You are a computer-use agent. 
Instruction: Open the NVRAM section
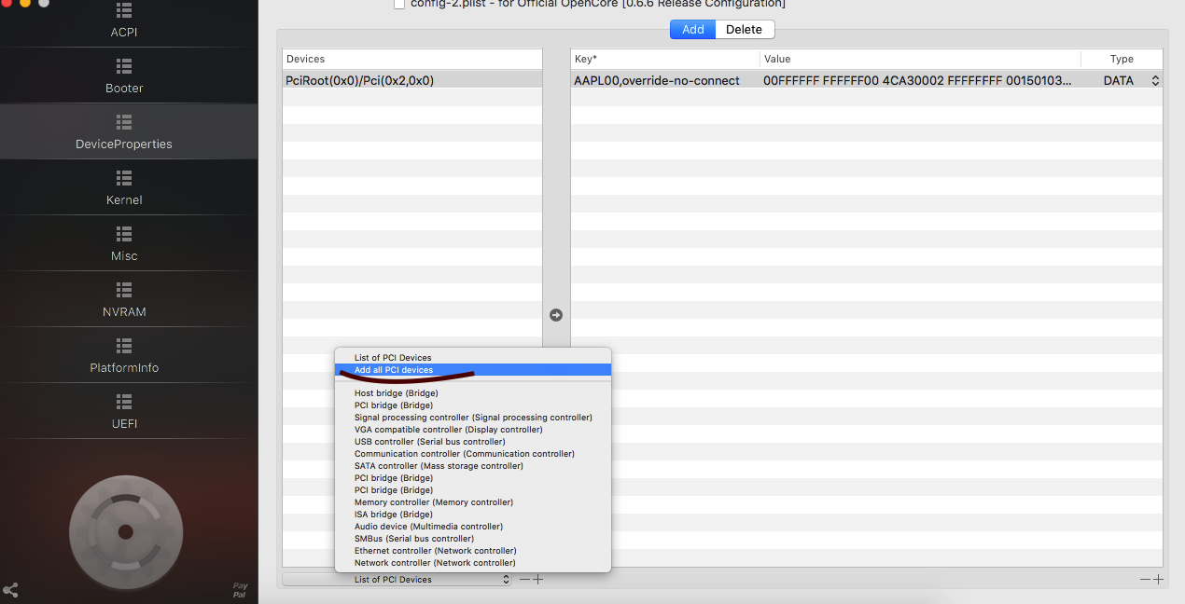tap(124, 300)
